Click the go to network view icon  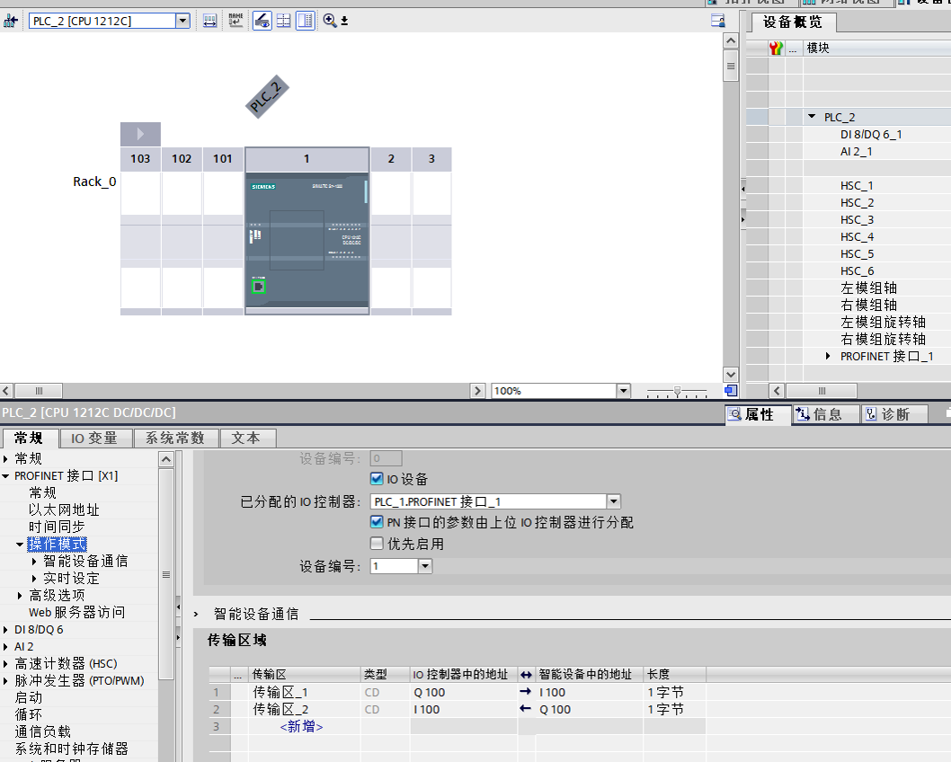point(10,22)
